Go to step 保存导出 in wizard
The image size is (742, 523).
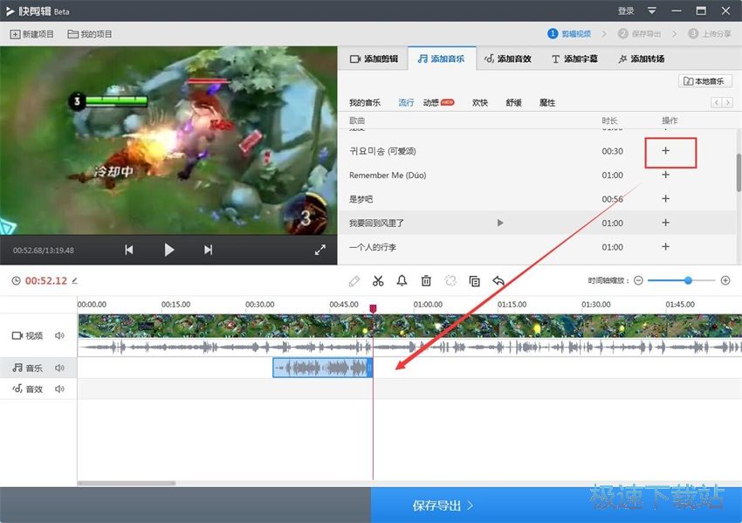[639, 33]
